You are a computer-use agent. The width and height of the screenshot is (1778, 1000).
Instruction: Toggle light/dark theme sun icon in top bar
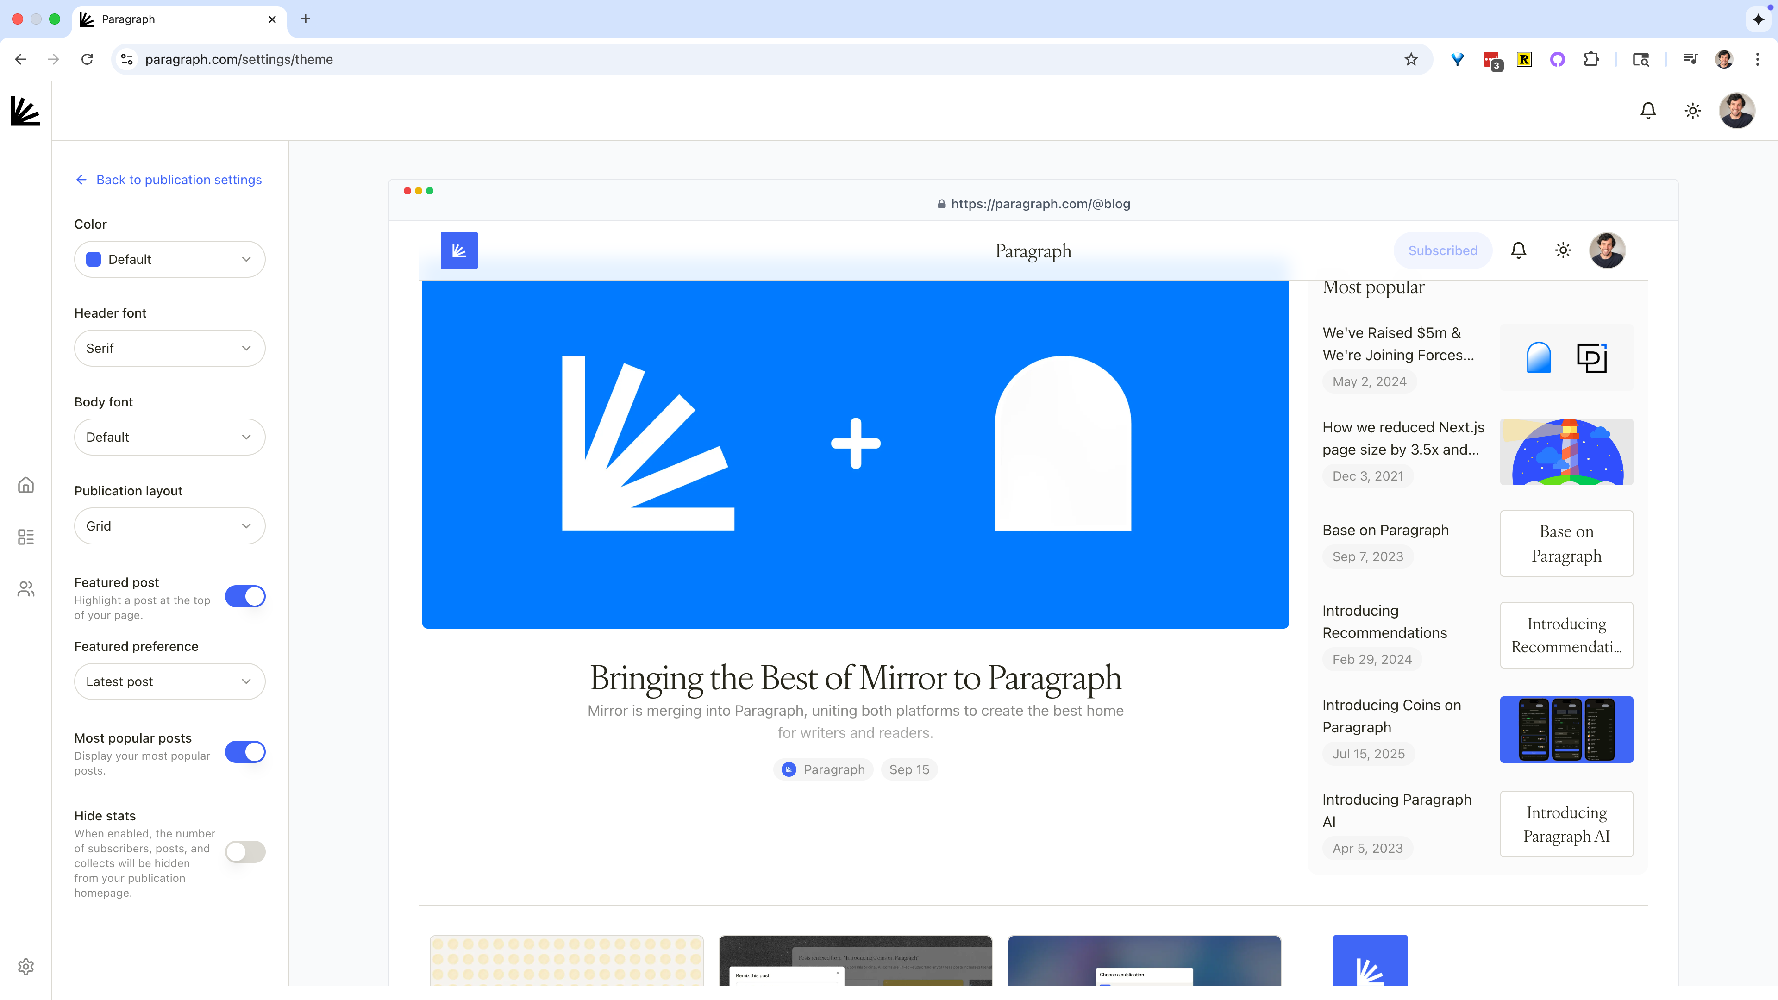click(1692, 111)
